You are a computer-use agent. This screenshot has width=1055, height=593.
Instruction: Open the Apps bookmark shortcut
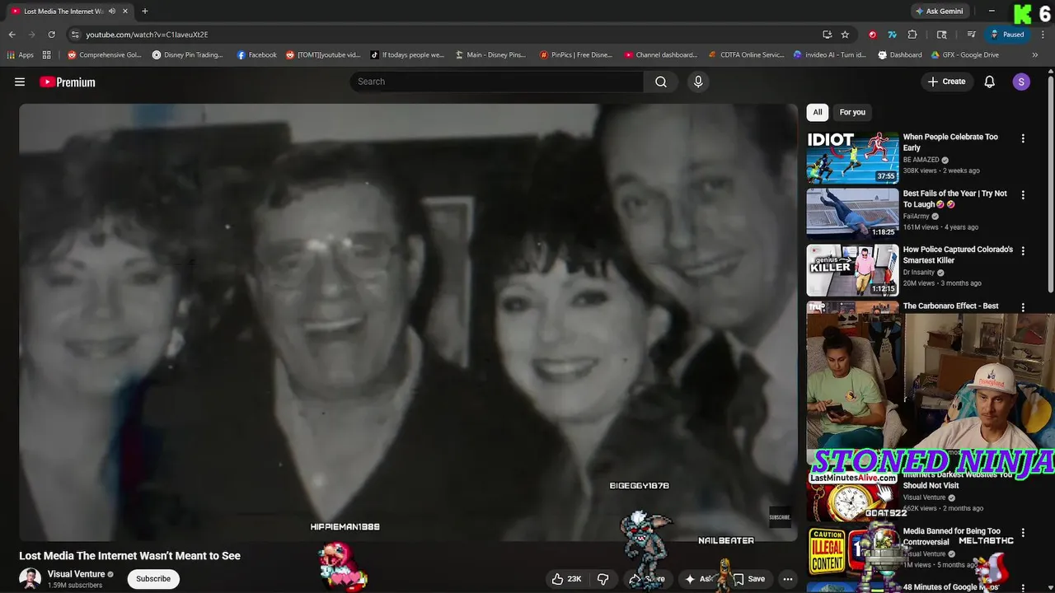point(21,55)
